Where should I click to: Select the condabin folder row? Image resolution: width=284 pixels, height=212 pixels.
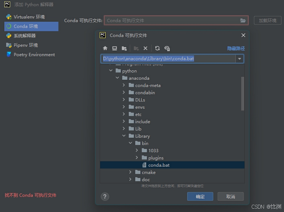pyautogui.click(x=172, y=92)
